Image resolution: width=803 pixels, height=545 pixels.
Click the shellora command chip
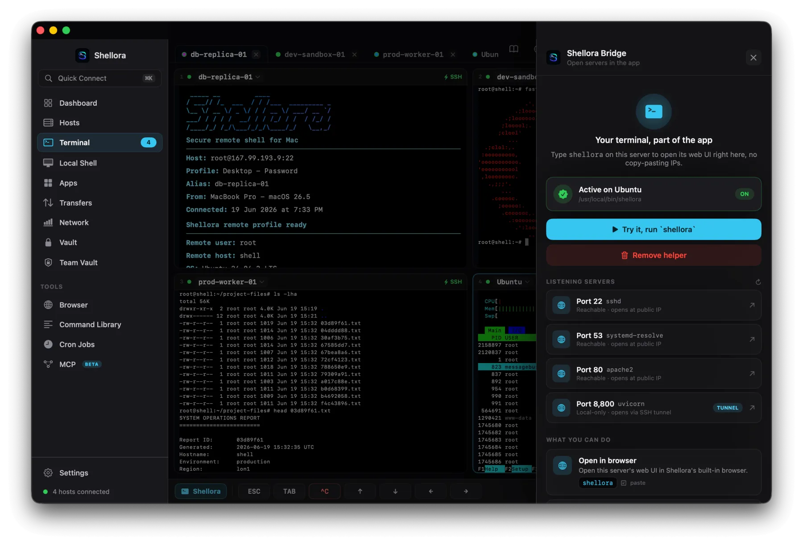598,483
